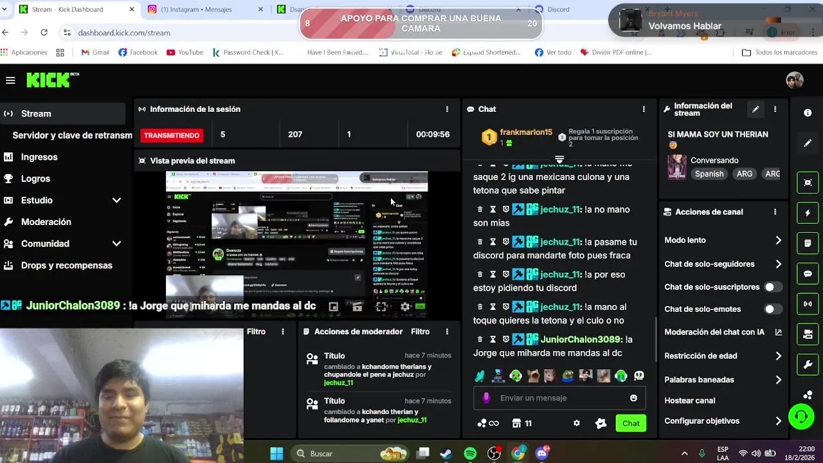Reload the page with browser refresh button
The height and width of the screenshot is (463, 823).
point(44,32)
